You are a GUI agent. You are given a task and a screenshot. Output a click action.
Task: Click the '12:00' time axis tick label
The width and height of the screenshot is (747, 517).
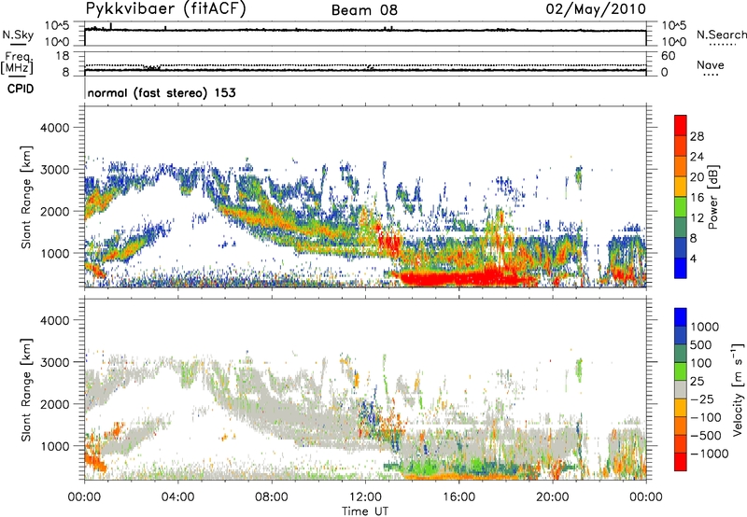pyautogui.click(x=365, y=497)
